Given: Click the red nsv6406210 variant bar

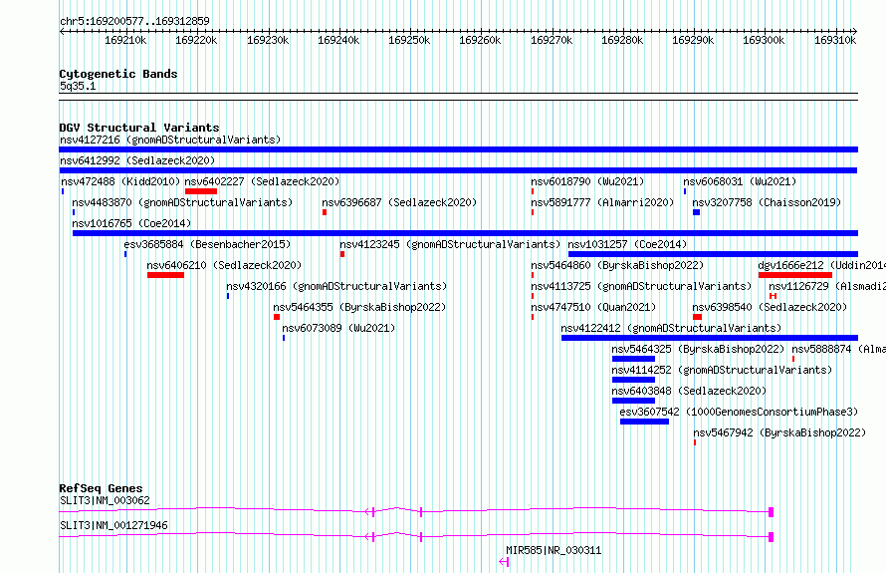Looking at the screenshot, I should [165, 275].
